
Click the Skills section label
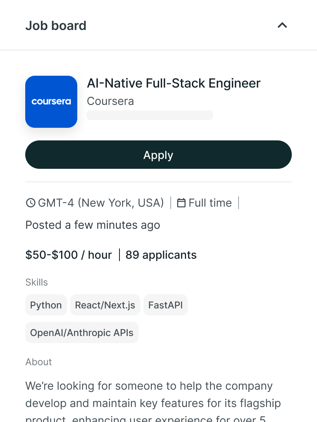pyautogui.click(x=36, y=282)
